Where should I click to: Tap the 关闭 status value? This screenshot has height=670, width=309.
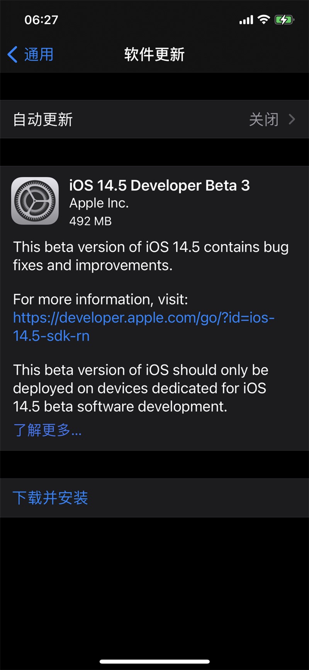(x=263, y=120)
